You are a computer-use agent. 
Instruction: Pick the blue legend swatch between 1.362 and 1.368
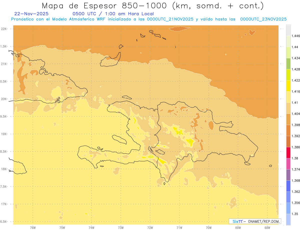point(288,186)
